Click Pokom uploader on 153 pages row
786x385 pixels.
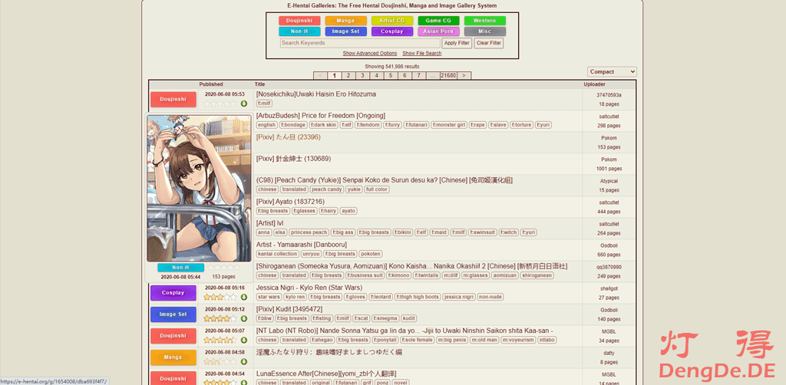click(x=609, y=138)
